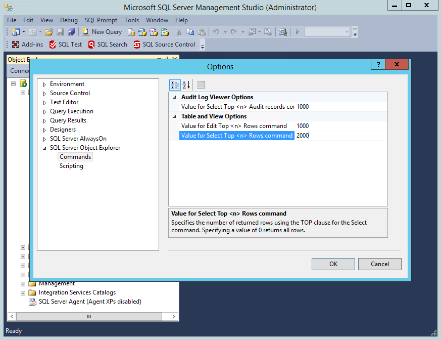The image size is (441, 340).
Task: Open the SQL Prompt menu
Action: pyautogui.click(x=101, y=20)
